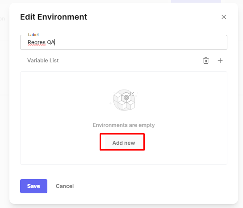This screenshot has height=208, width=243.
Task: Click the empty space right of Variable List heading
Action: tap(130, 61)
